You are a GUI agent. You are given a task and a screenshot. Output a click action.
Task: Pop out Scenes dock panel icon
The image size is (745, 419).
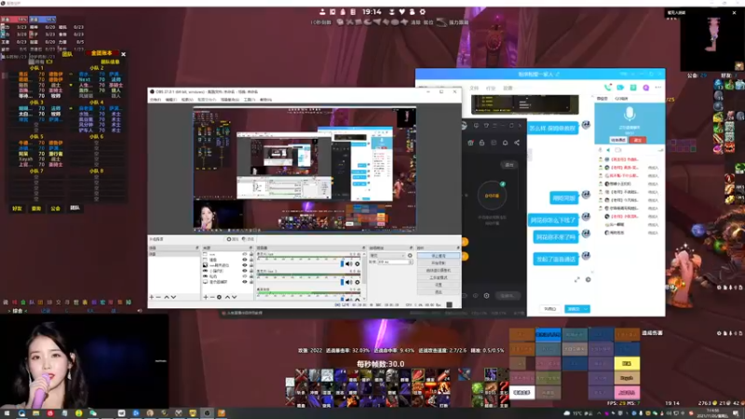point(197,248)
